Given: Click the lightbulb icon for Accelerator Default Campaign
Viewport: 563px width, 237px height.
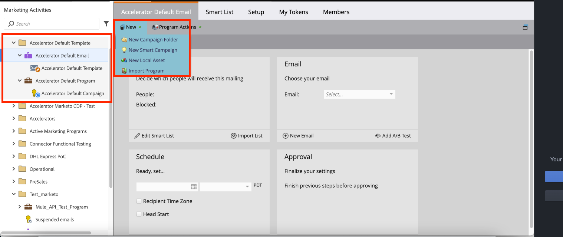Looking at the screenshot, I should pyautogui.click(x=35, y=93).
